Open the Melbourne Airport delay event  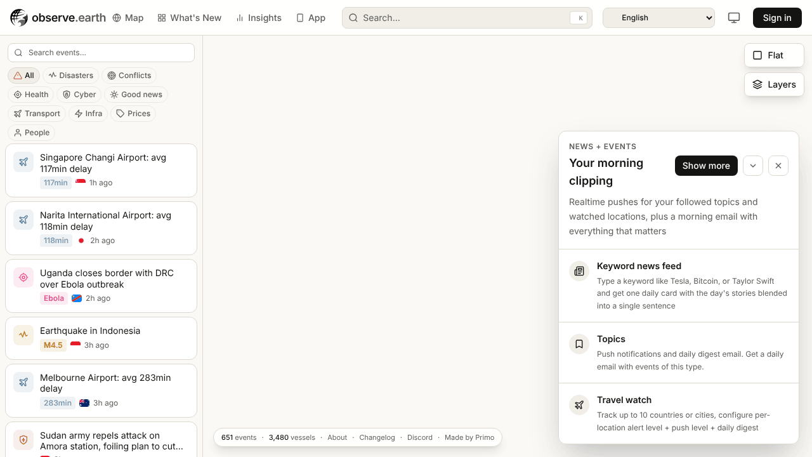(101, 390)
